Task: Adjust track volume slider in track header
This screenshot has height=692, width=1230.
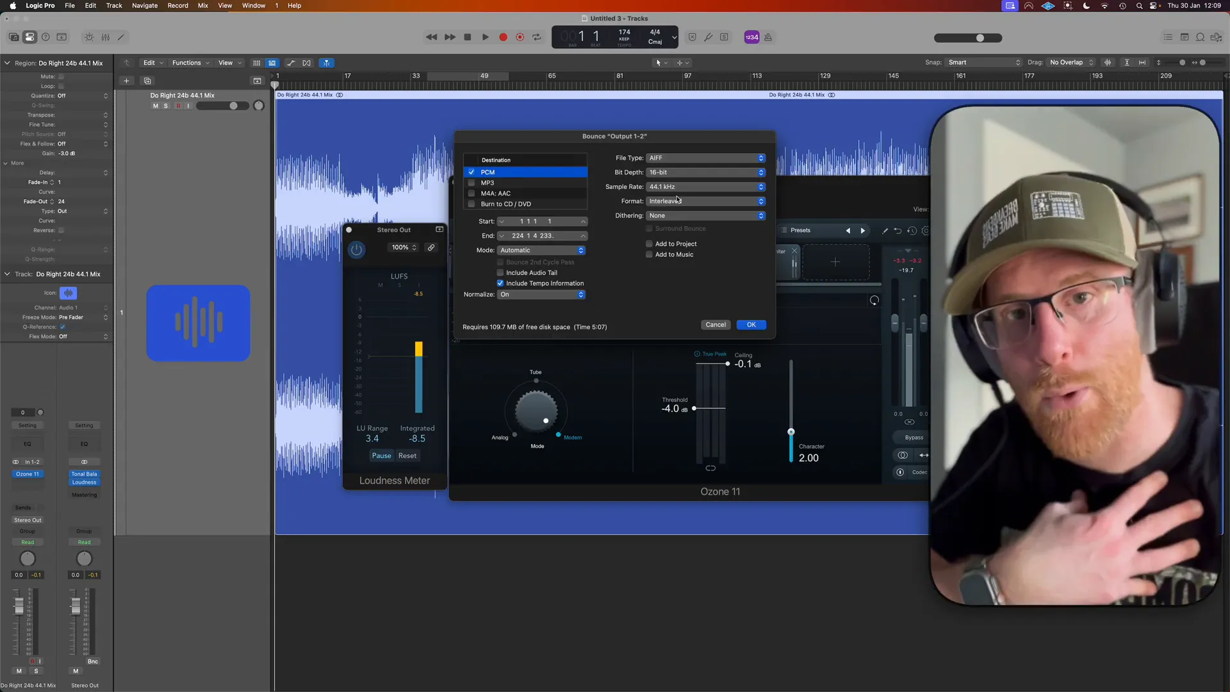Action: 222,106
